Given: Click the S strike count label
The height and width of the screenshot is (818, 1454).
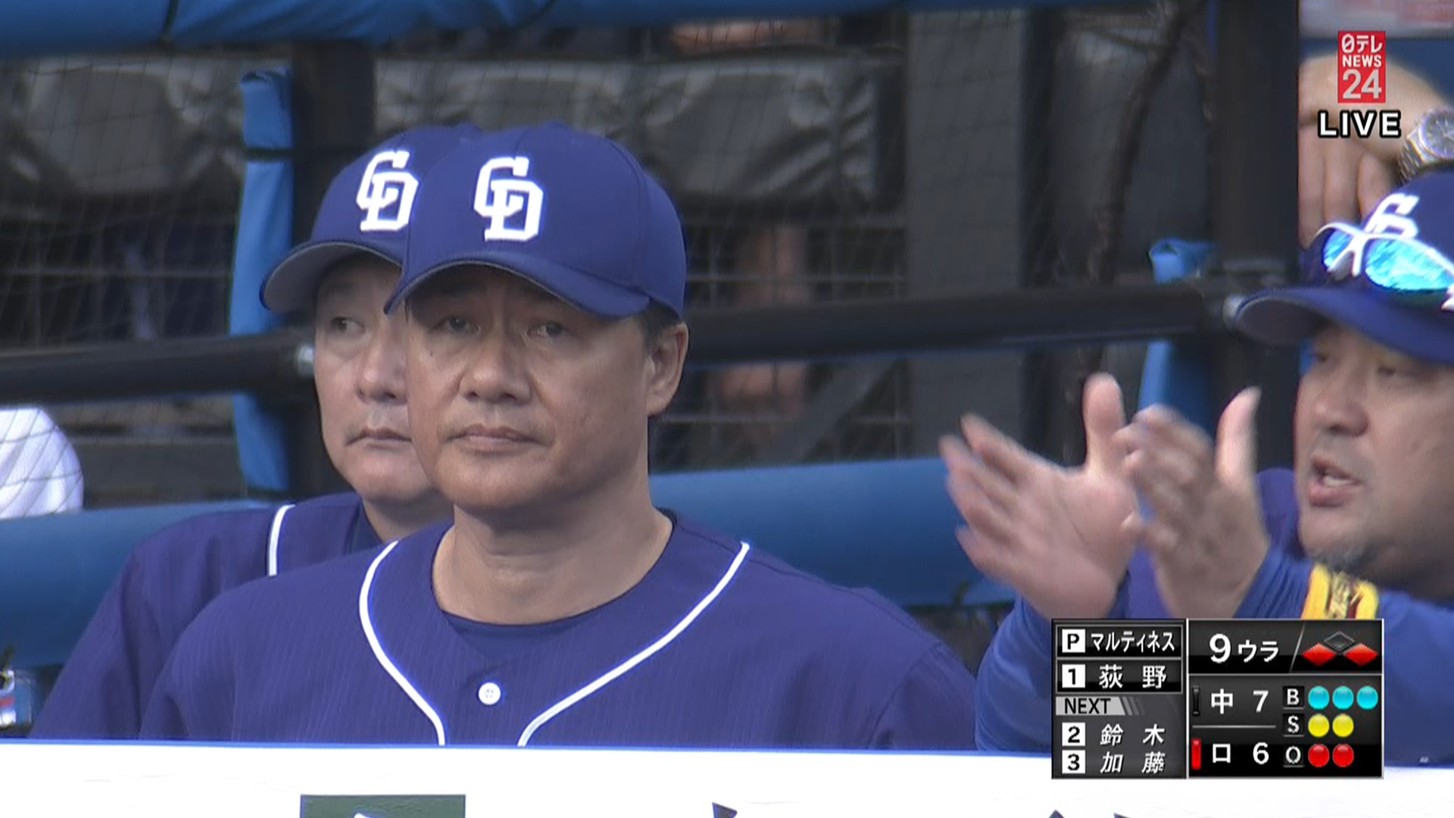Looking at the screenshot, I should point(1293,725).
